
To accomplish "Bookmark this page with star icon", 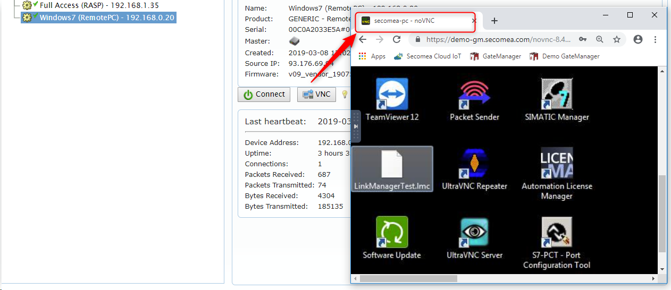I will (x=617, y=39).
